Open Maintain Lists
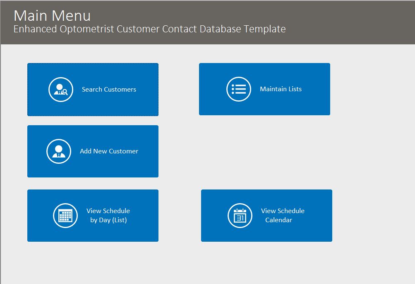 click(x=264, y=89)
